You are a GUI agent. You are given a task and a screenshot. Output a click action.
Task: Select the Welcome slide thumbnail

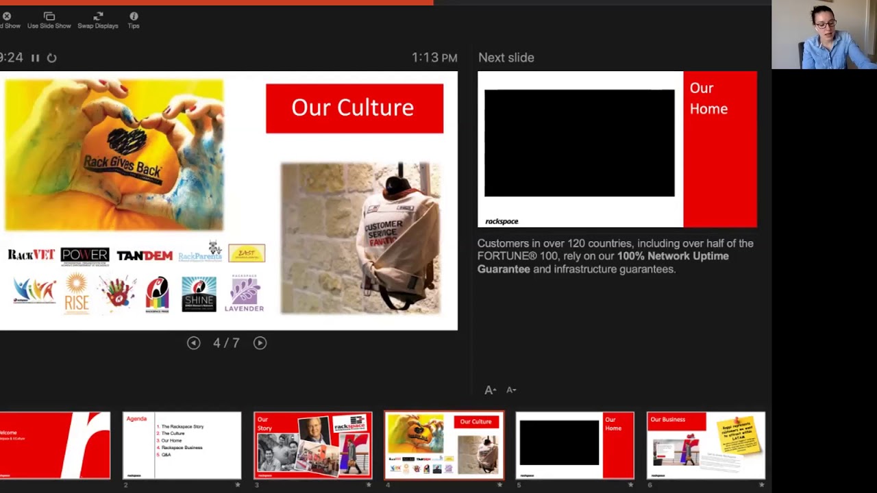55,445
